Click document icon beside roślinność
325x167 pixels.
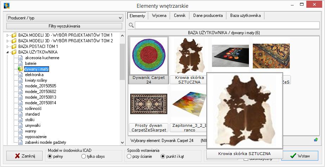20,108
